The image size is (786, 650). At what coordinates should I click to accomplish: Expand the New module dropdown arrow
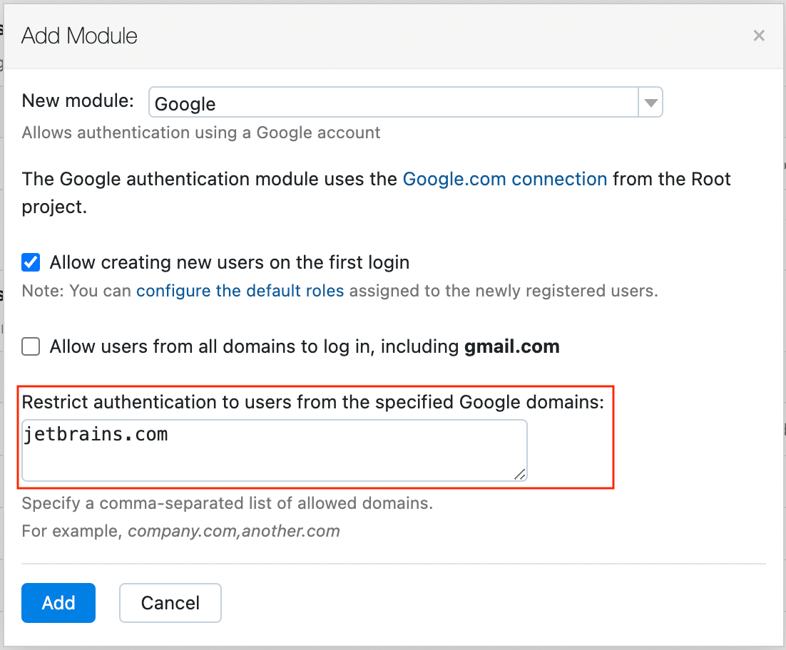tap(650, 103)
